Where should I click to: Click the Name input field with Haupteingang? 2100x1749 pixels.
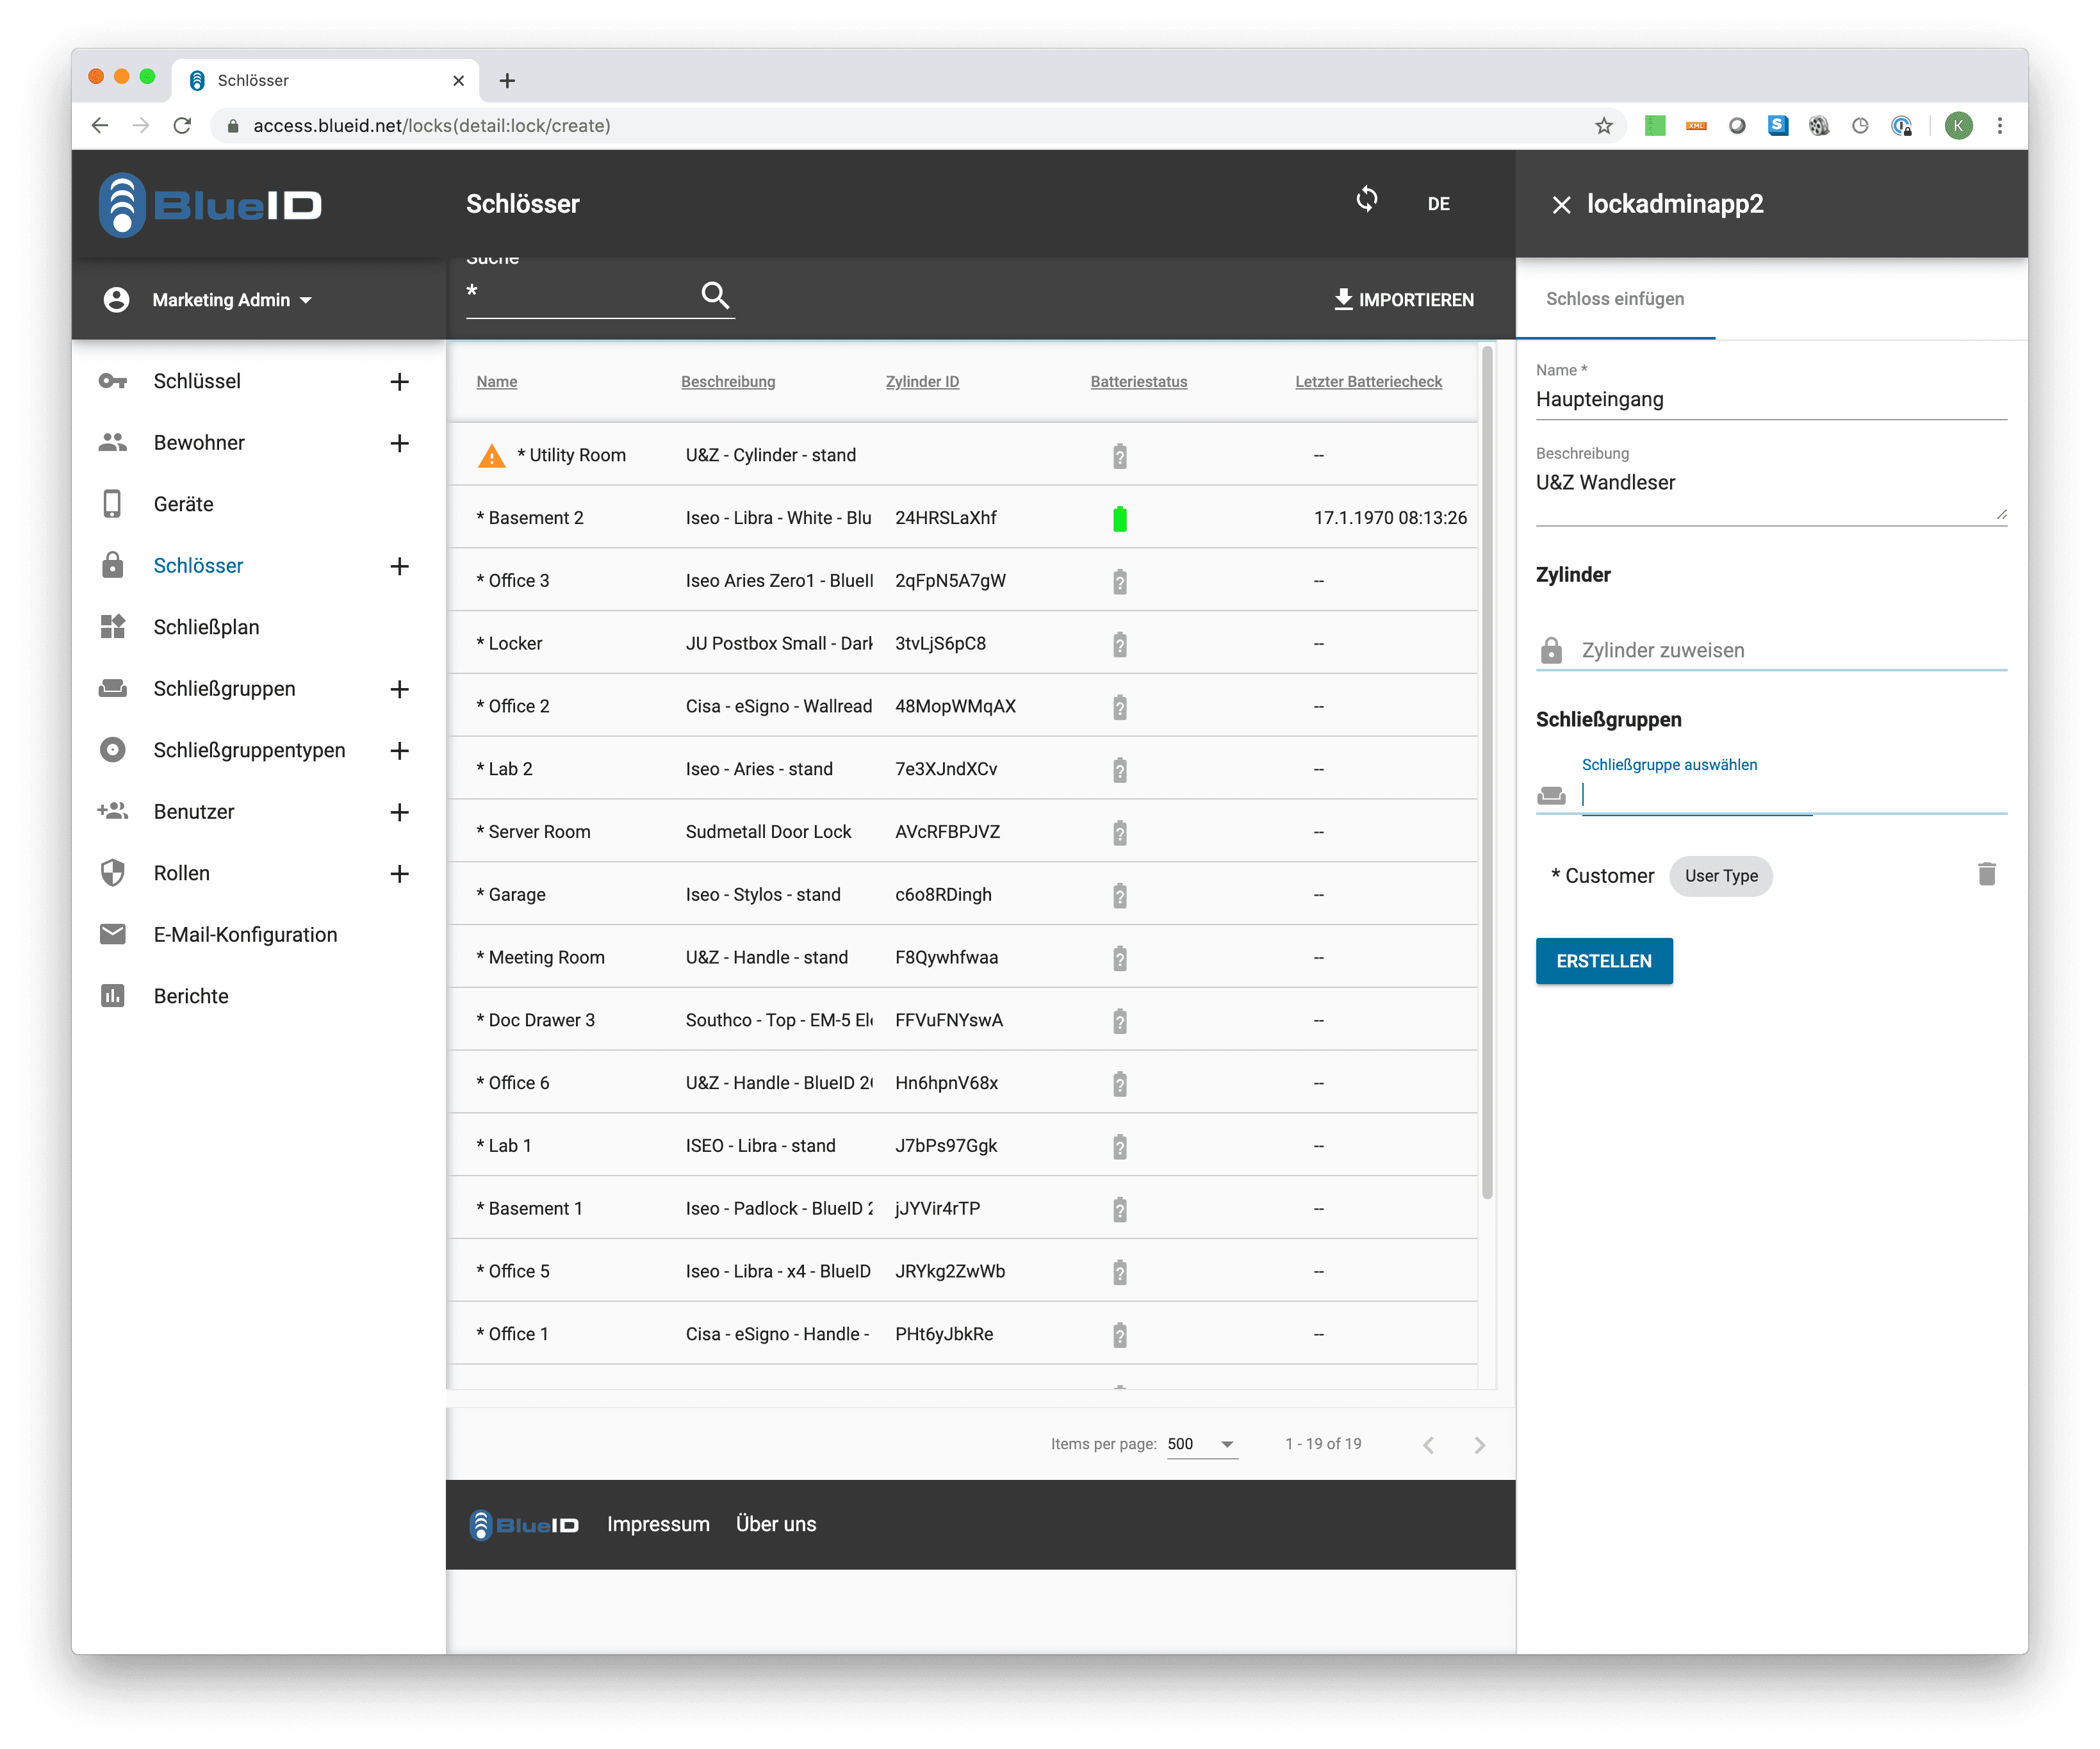coord(1770,400)
